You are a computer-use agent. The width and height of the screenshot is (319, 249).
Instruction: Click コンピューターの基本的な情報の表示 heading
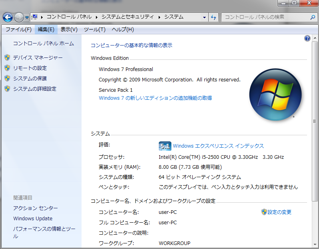[x=132, y=45]
